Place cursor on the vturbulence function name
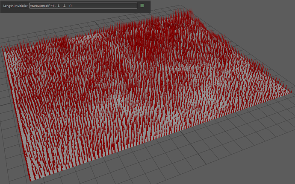This screenshot has height=184, width=295. [x=38, y=6]
